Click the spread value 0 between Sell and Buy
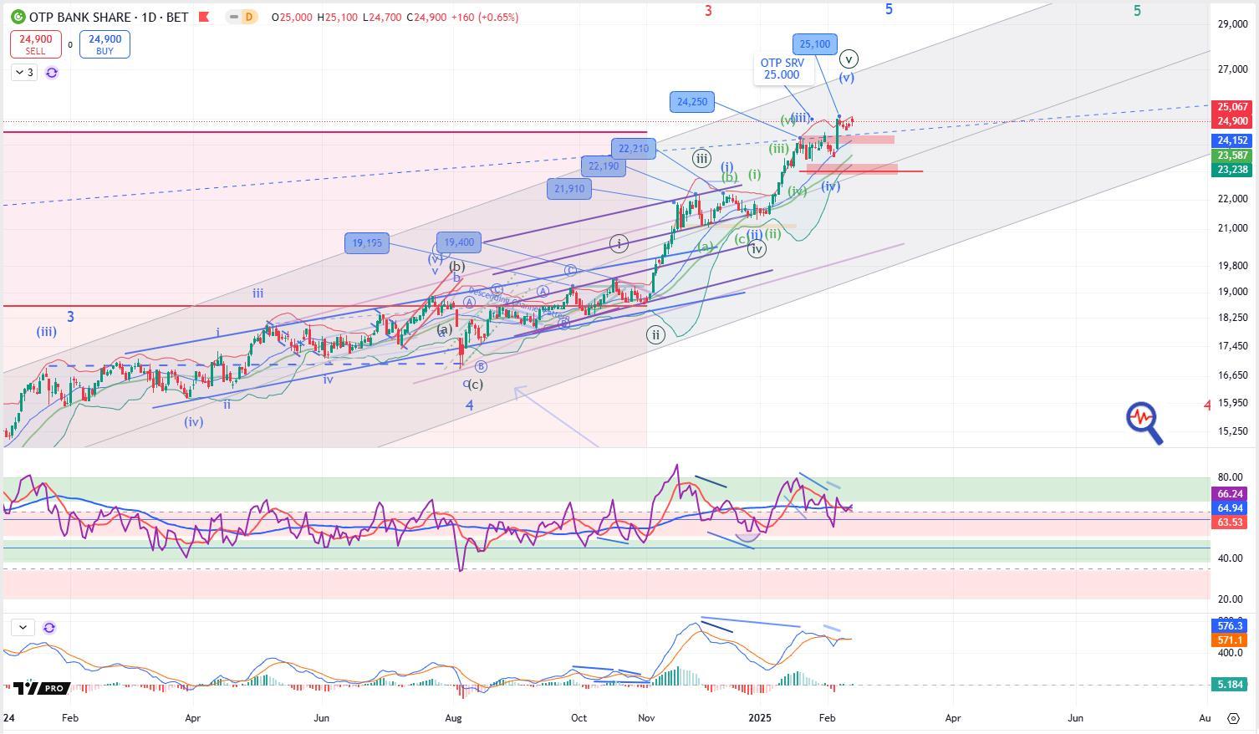 (x=70, y=45)
